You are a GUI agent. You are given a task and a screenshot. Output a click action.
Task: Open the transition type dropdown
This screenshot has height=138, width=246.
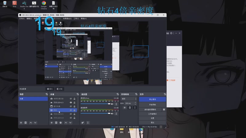[x=129, y=99]
